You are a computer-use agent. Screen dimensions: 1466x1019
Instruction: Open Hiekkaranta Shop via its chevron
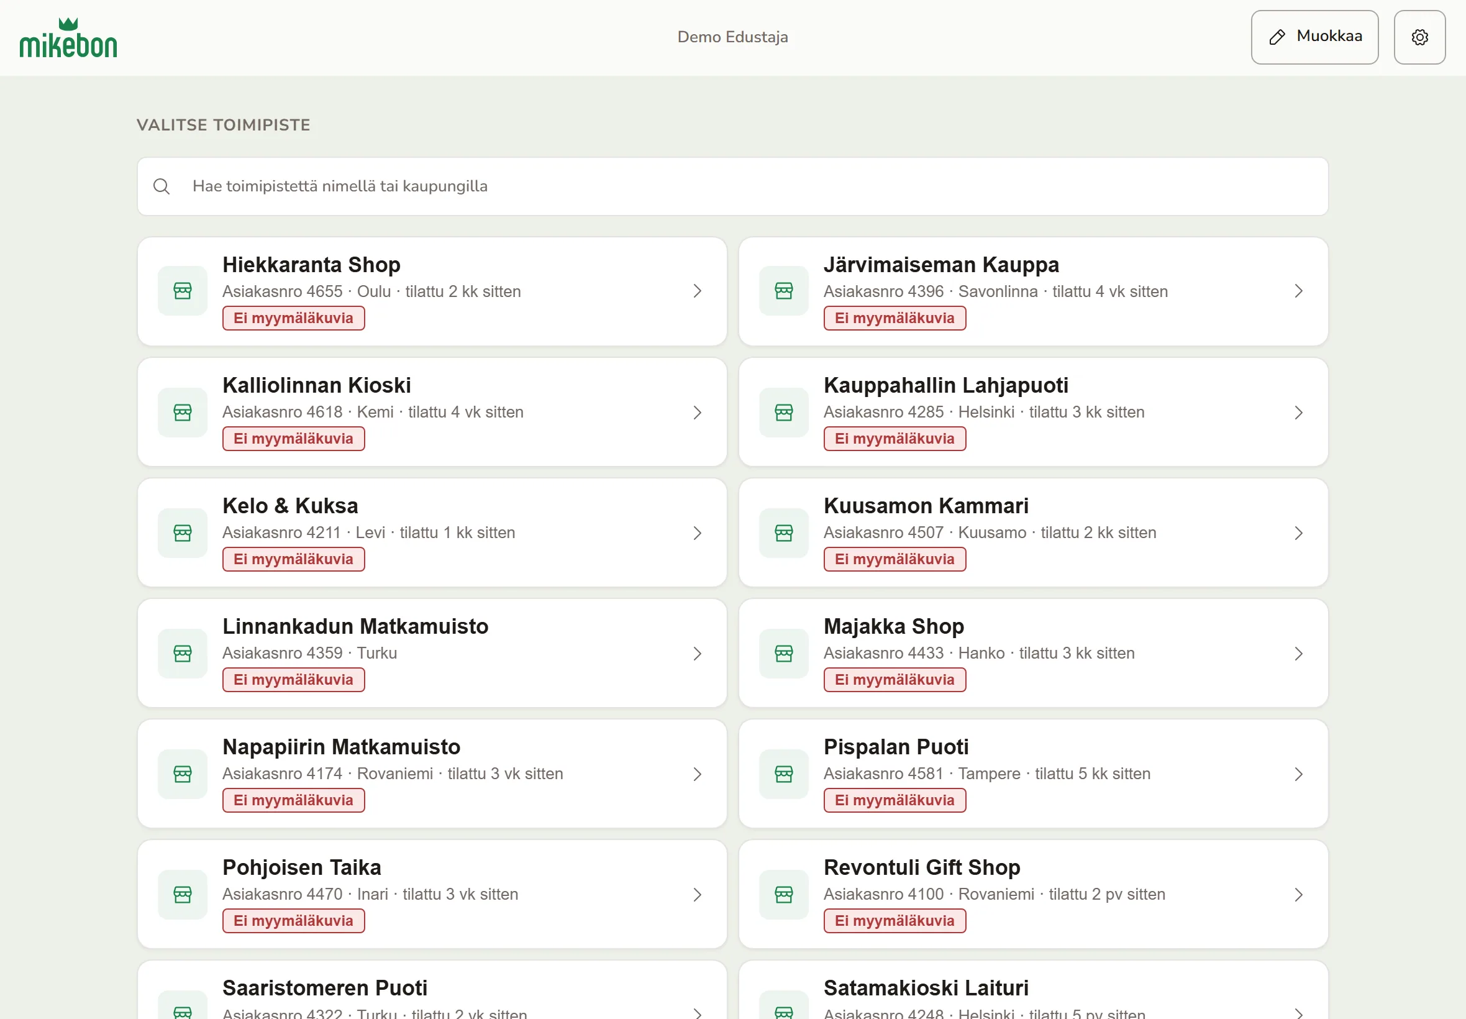[x=697, y=291]
